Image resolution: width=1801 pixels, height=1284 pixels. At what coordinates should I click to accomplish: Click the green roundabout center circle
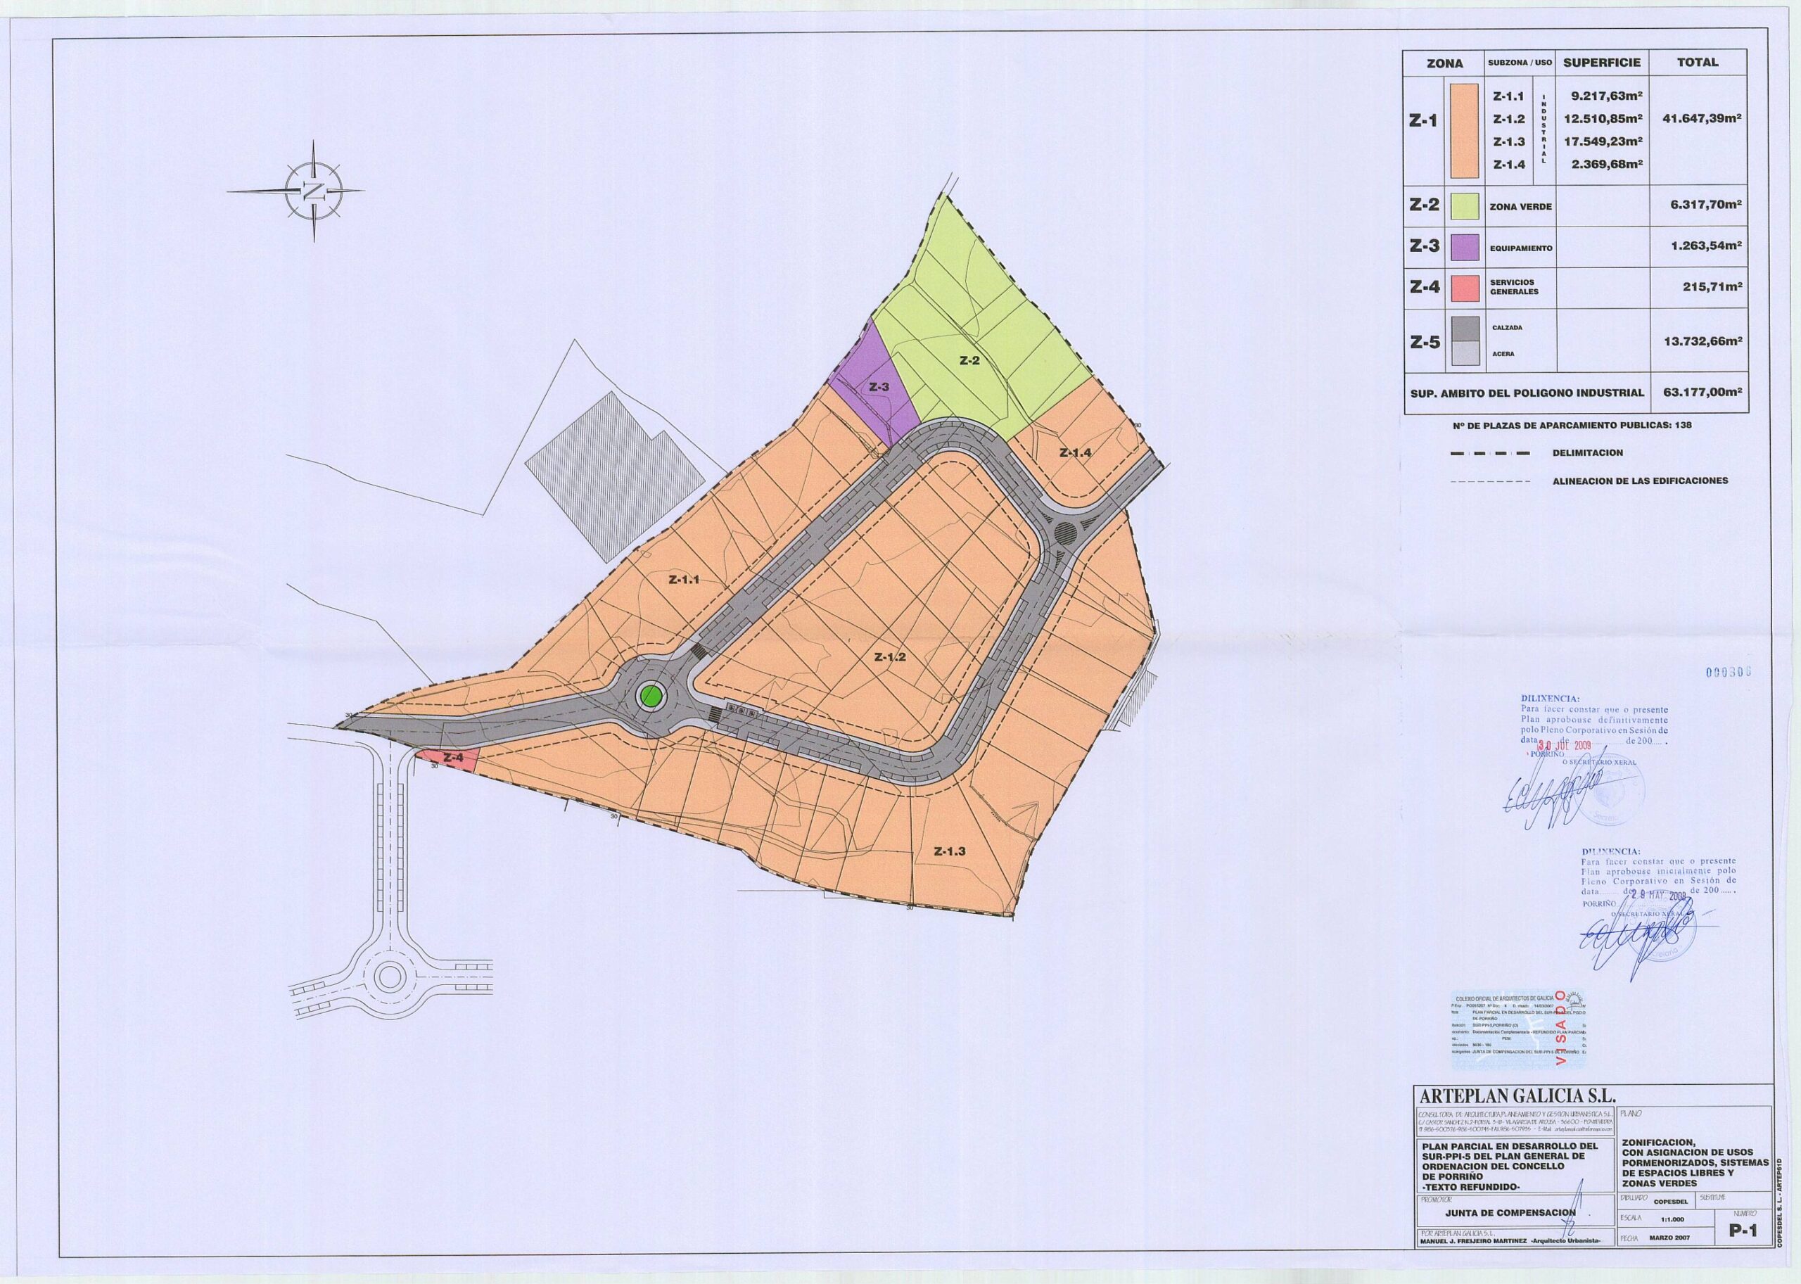650,696
